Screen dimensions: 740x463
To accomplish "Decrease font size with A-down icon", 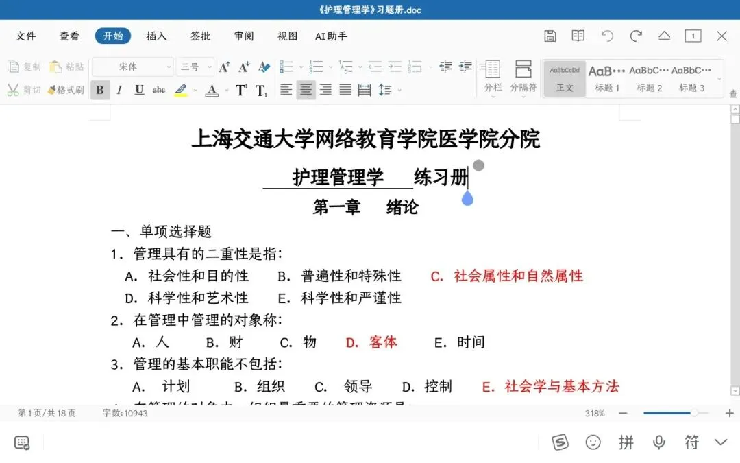I will pyautogui.click(x=244, y=67).
